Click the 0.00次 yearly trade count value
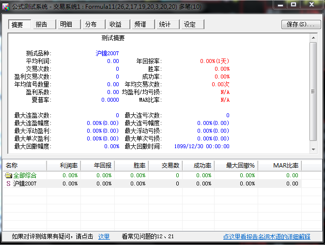Image resolution: width=325 pixels, height=245 pixels. coord(220,84)
